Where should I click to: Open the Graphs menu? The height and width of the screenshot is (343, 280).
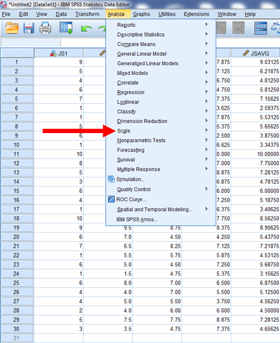coord(142,14)
